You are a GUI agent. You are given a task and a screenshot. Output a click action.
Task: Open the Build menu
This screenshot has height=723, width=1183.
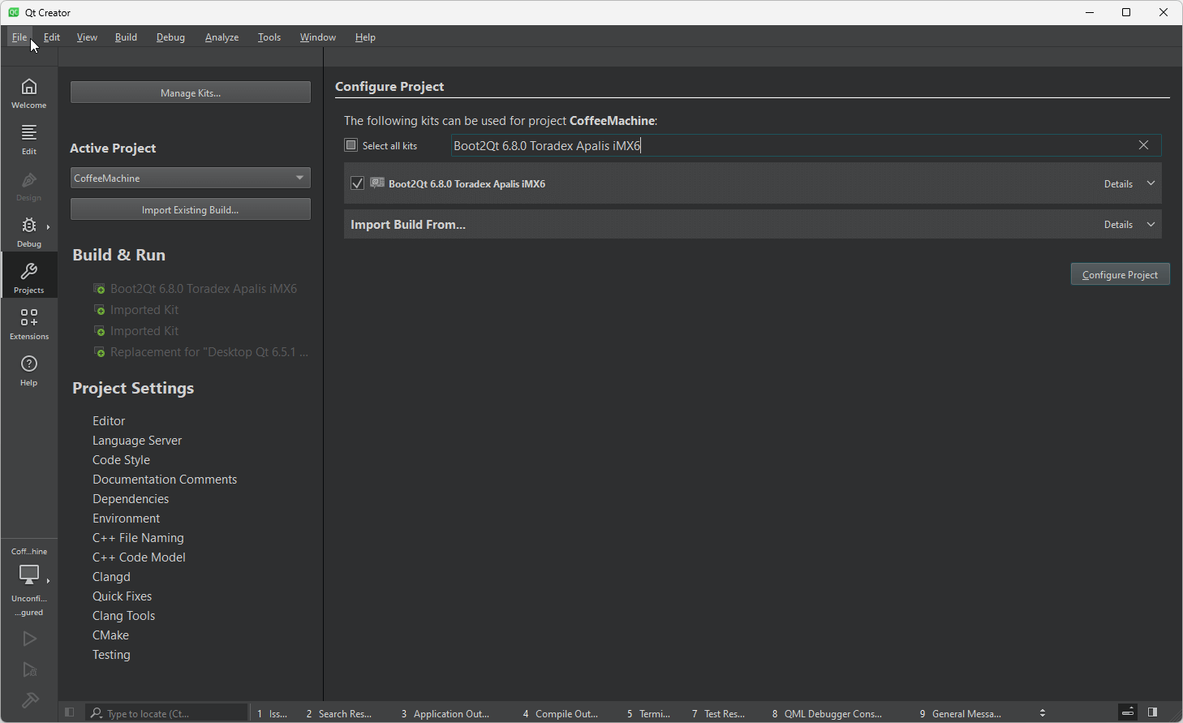click(126, 37)
